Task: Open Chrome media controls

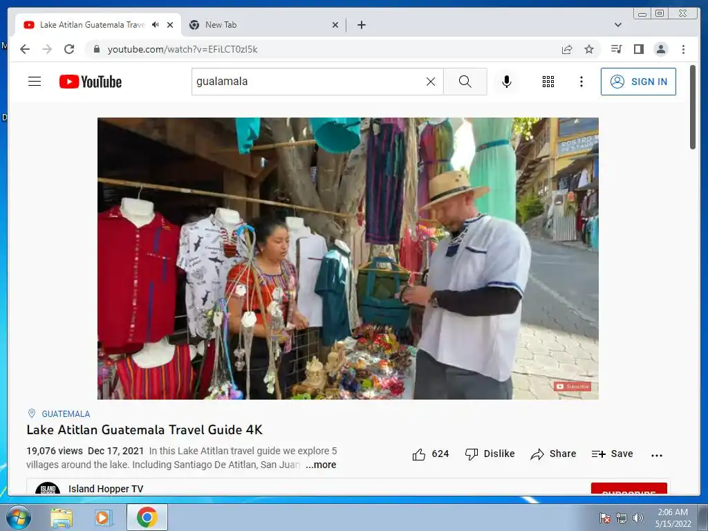Action: click(616, 49)
